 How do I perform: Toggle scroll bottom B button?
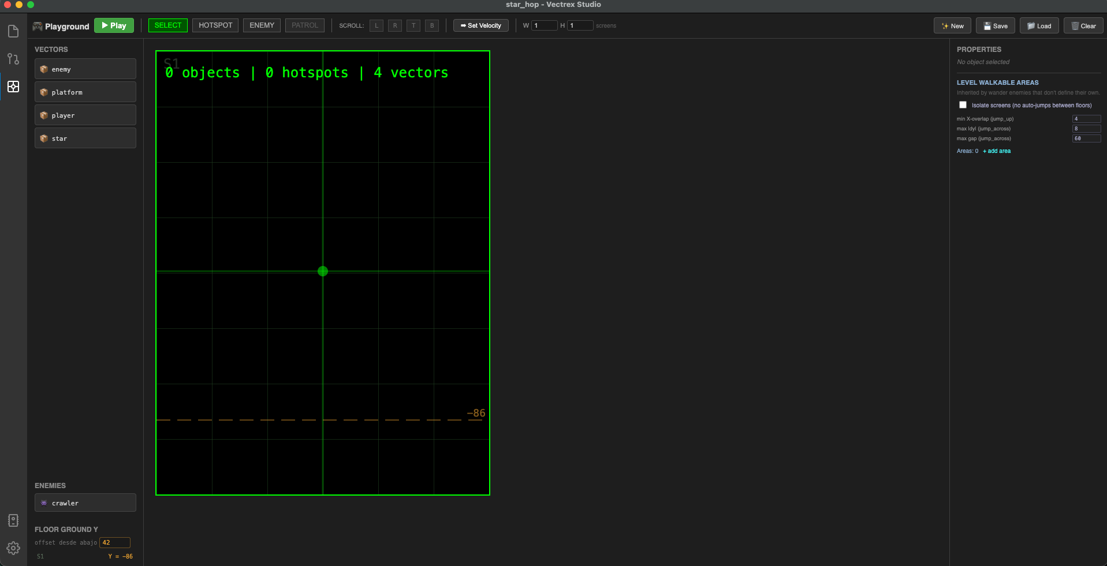[432, 25]
